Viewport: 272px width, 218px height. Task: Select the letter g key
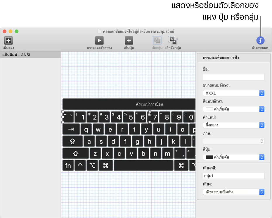click(x=137, y=141)
